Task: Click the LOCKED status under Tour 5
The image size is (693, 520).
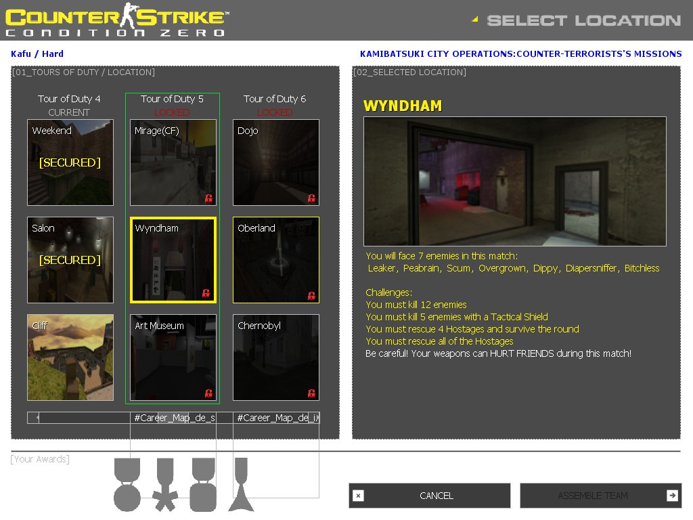Action: 172,112
